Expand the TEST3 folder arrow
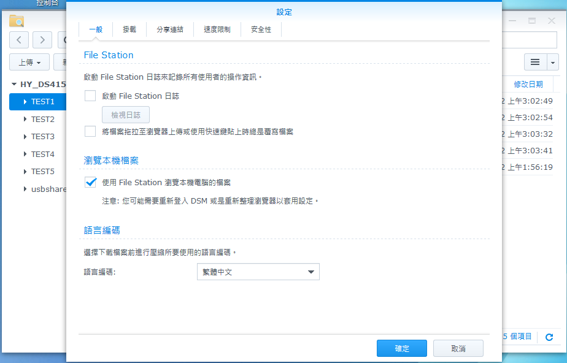567x363 pixels. (25, 137)
